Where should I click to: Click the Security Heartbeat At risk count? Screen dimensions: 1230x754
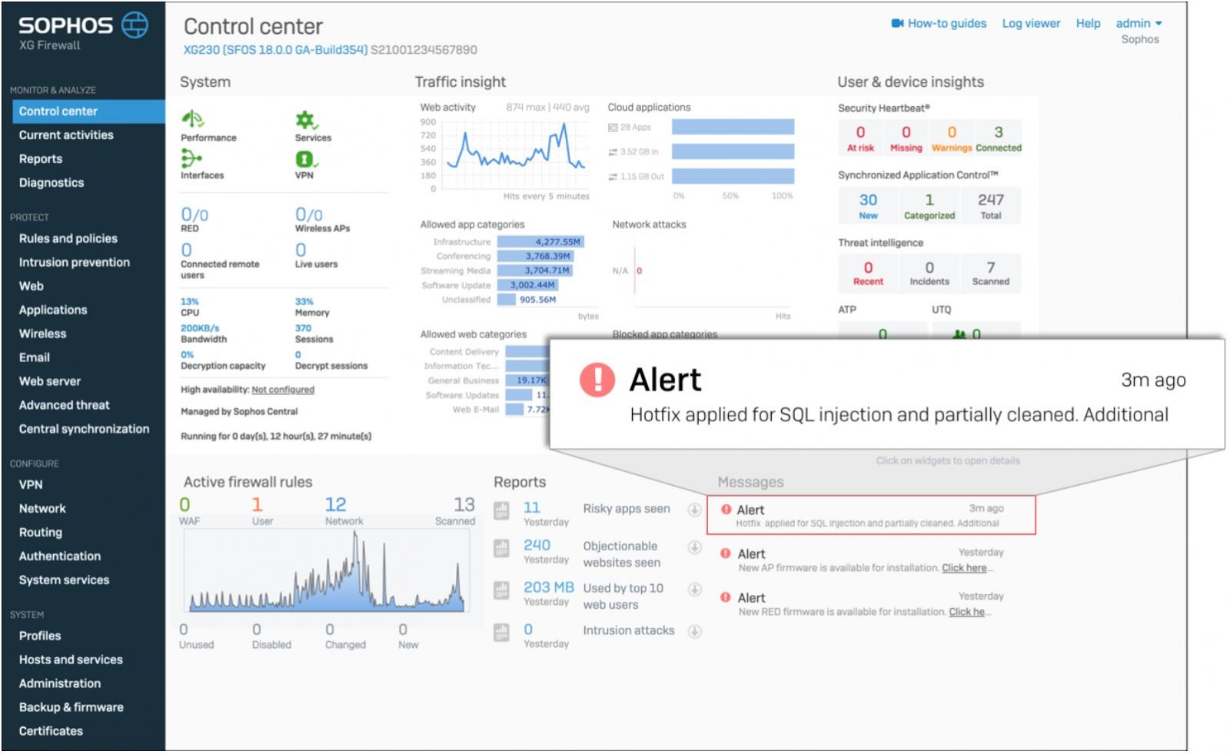860,138
